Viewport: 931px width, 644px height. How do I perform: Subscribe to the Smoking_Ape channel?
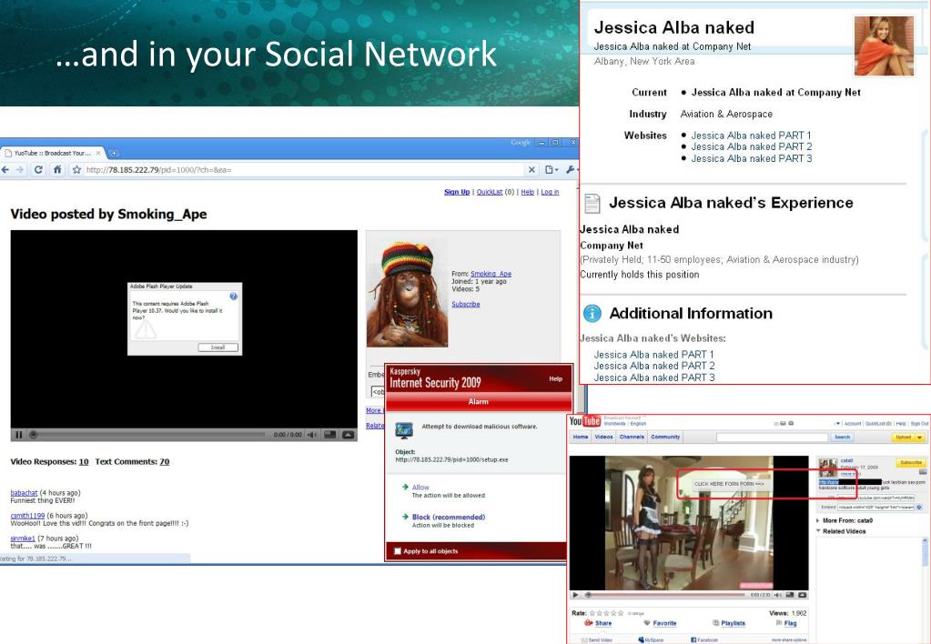pos(466,304)
